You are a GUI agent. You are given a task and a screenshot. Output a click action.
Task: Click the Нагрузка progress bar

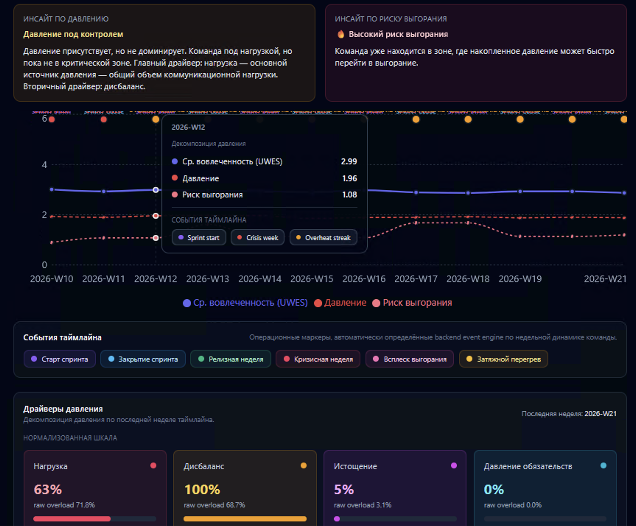pos(95,519)
